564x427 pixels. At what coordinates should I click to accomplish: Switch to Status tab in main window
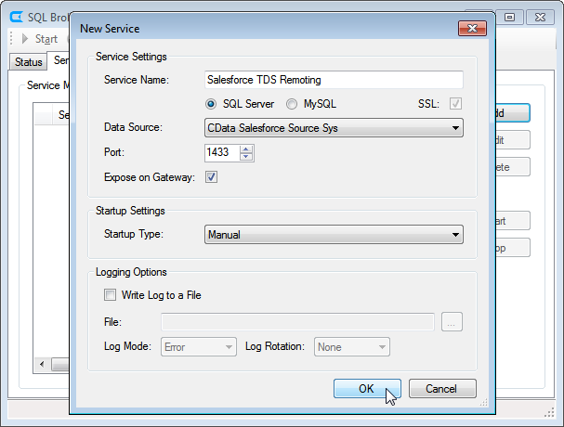(28, 62)
